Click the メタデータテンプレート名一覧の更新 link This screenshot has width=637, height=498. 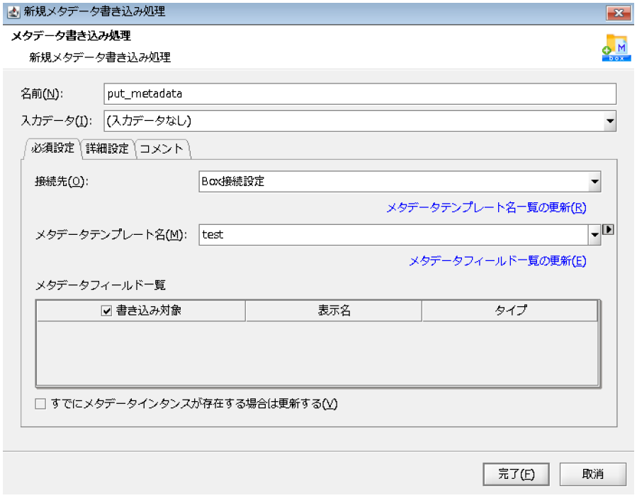(486, 208)
